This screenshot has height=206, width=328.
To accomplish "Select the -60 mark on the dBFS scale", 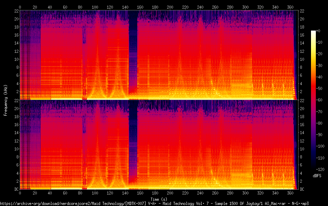I will click(x=322, y=100).
